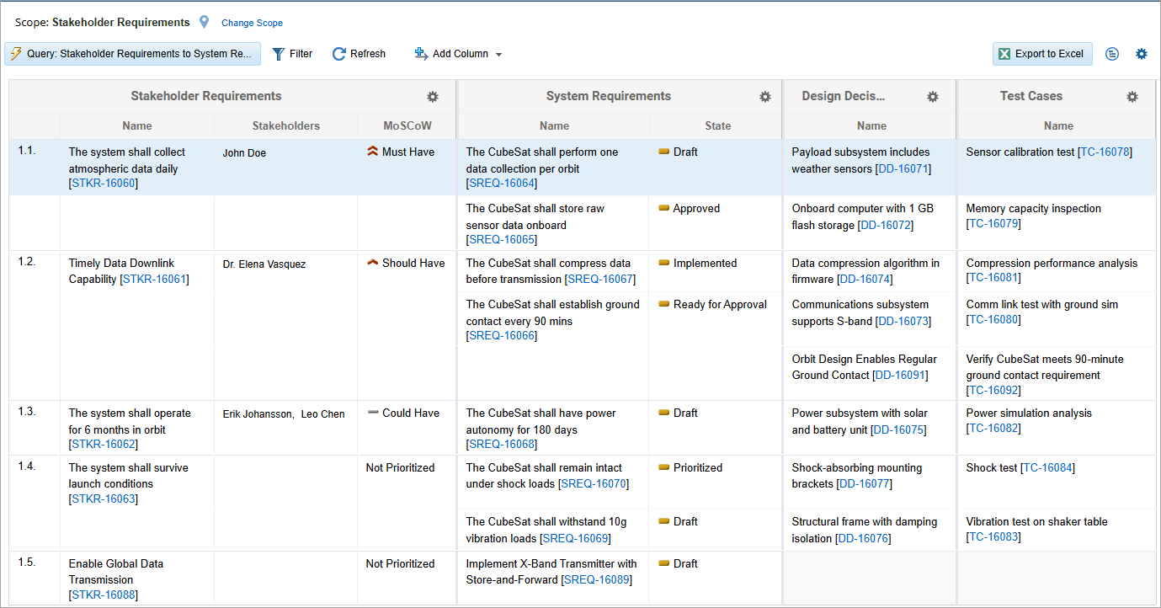
Task: Open Stakeholder Requirements column settings gear
Action: (x=433, y=97)
